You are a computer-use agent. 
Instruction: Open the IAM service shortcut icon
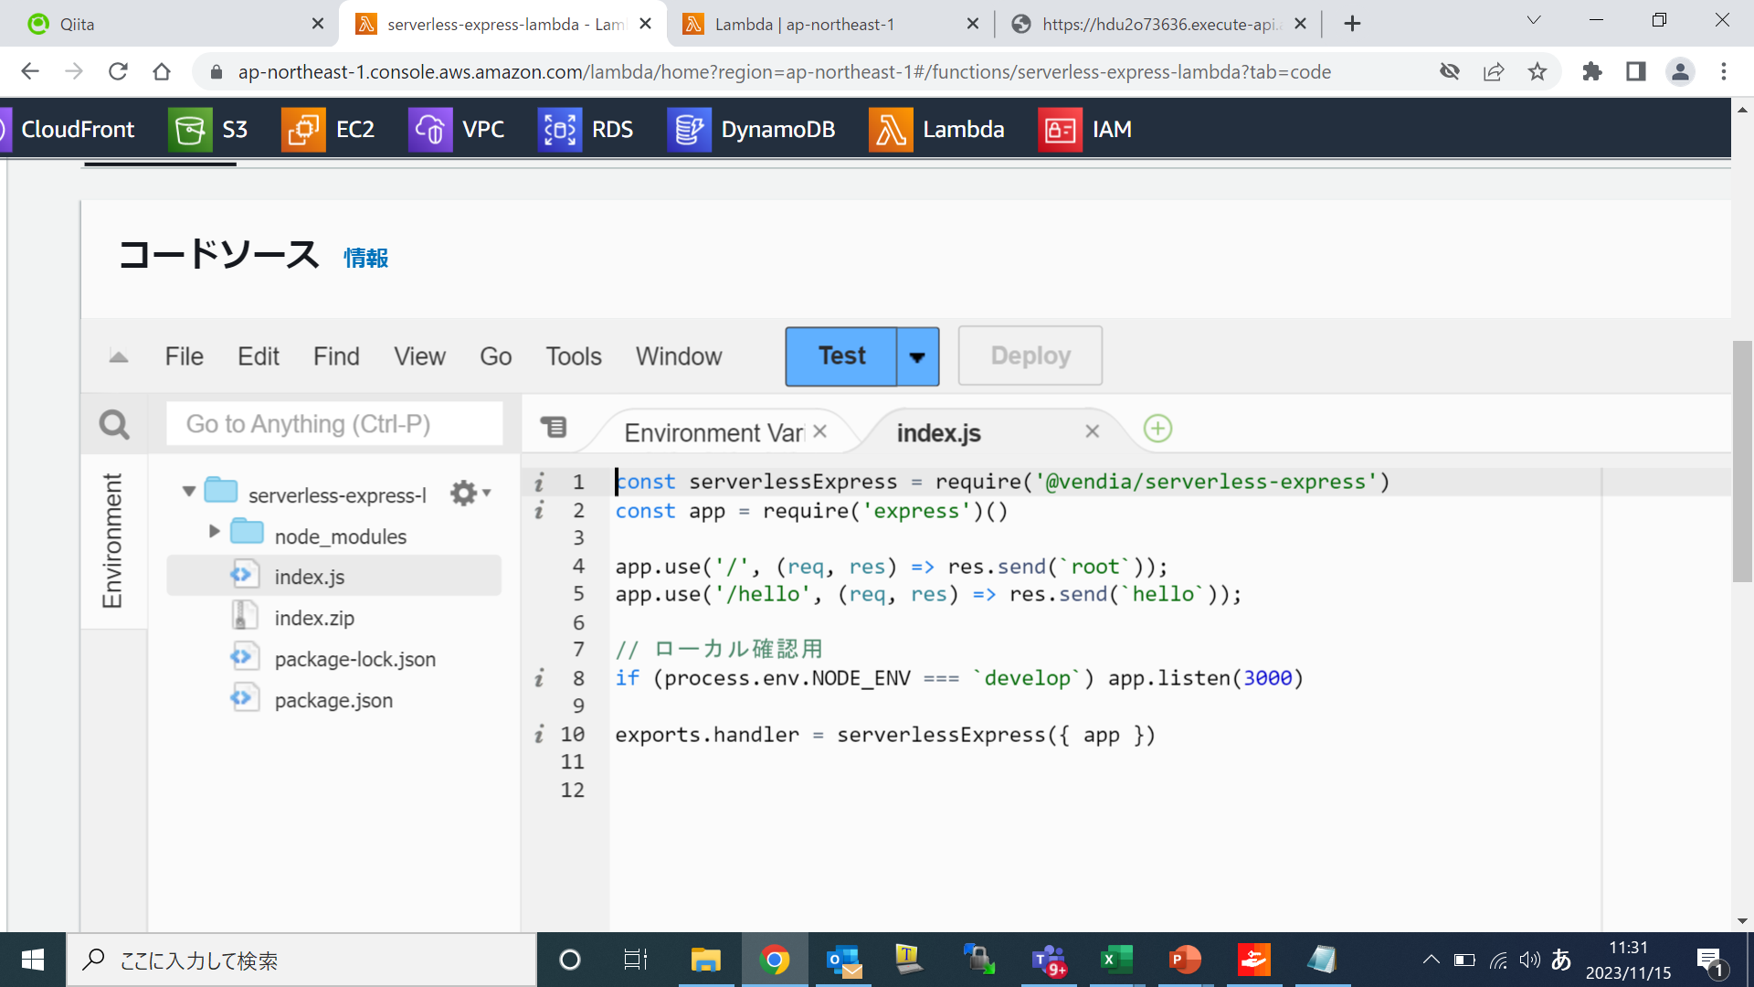[x=1060, y=130]
